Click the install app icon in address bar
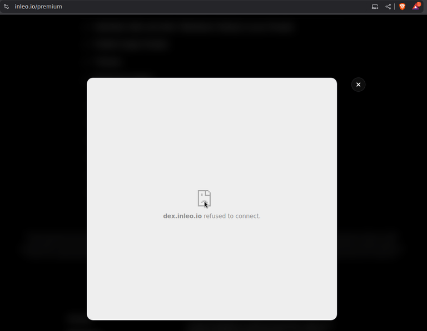Screen dimensions: 427x331 click(375, 7)
